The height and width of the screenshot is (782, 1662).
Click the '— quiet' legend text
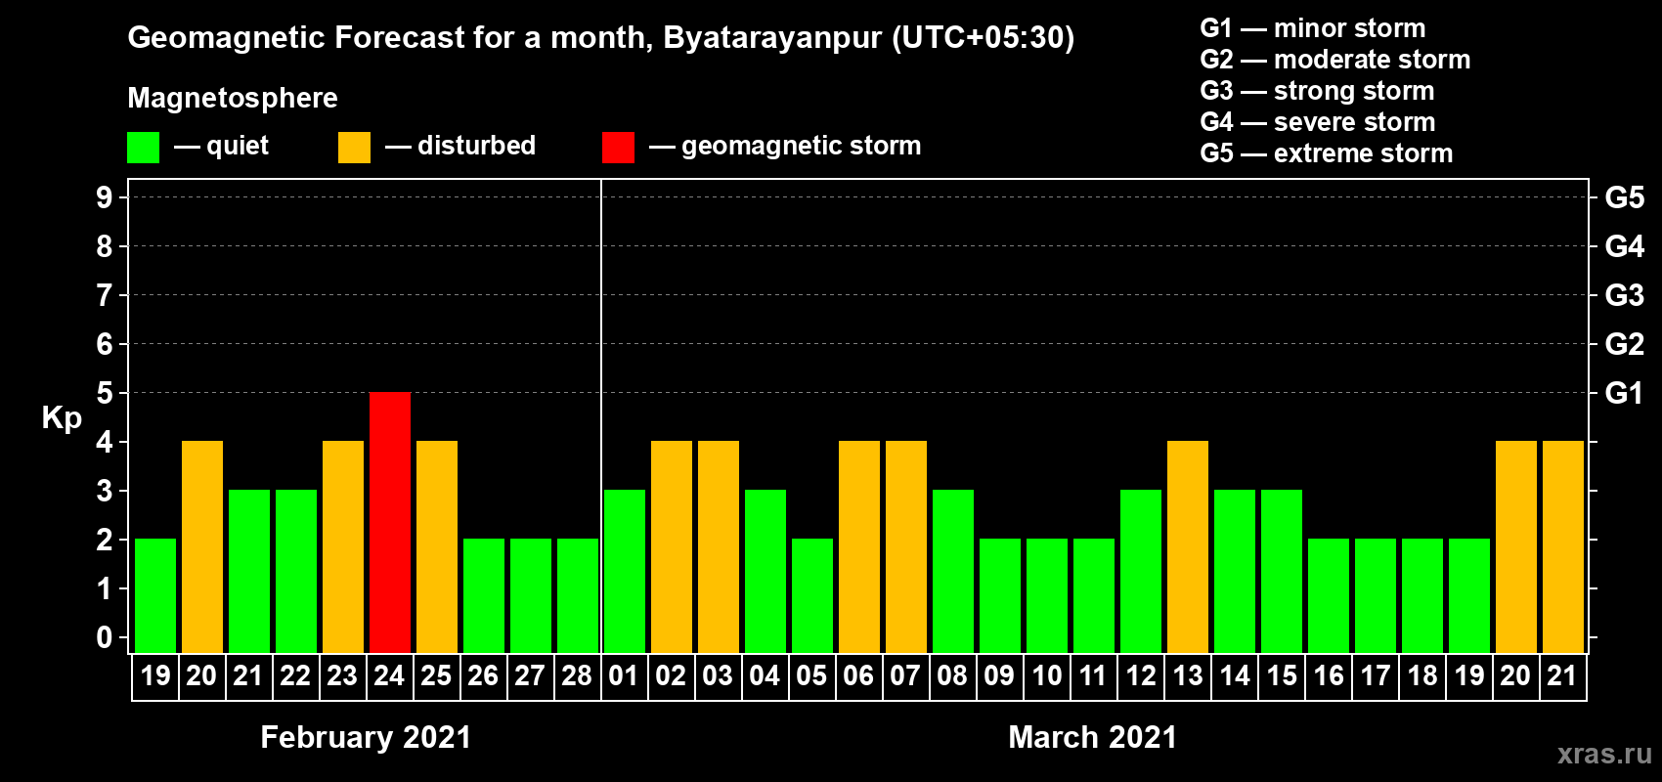221,146
